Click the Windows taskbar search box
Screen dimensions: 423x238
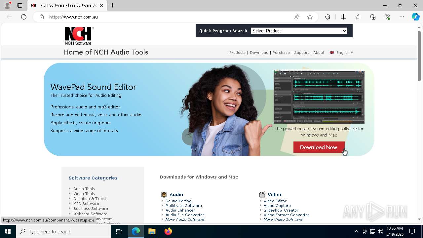[x=63, y=231]
